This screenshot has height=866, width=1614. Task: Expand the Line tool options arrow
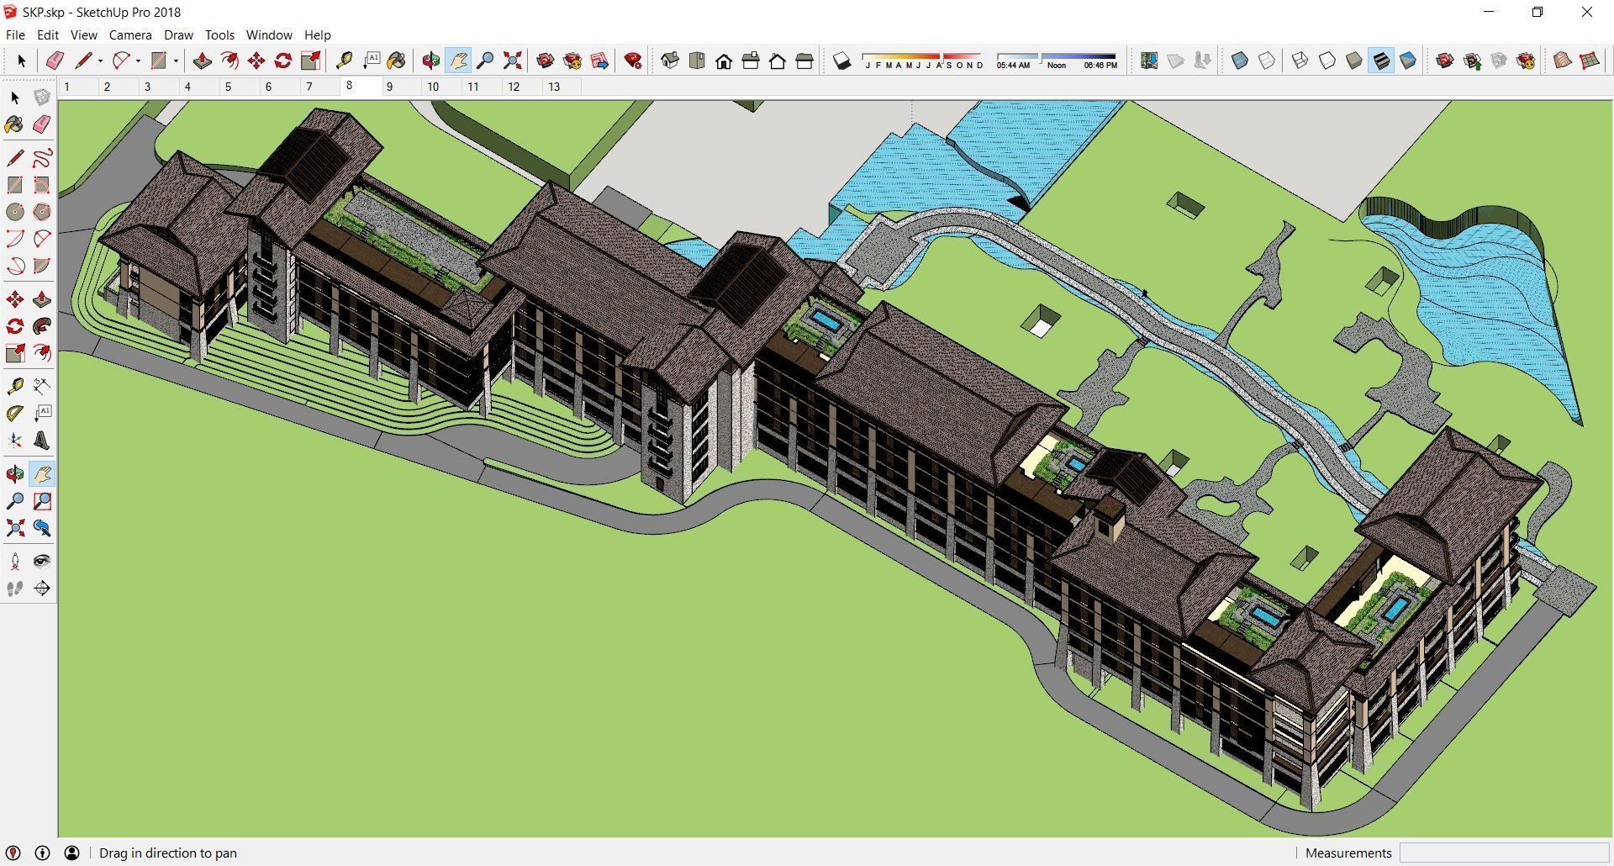coord(99,61)
